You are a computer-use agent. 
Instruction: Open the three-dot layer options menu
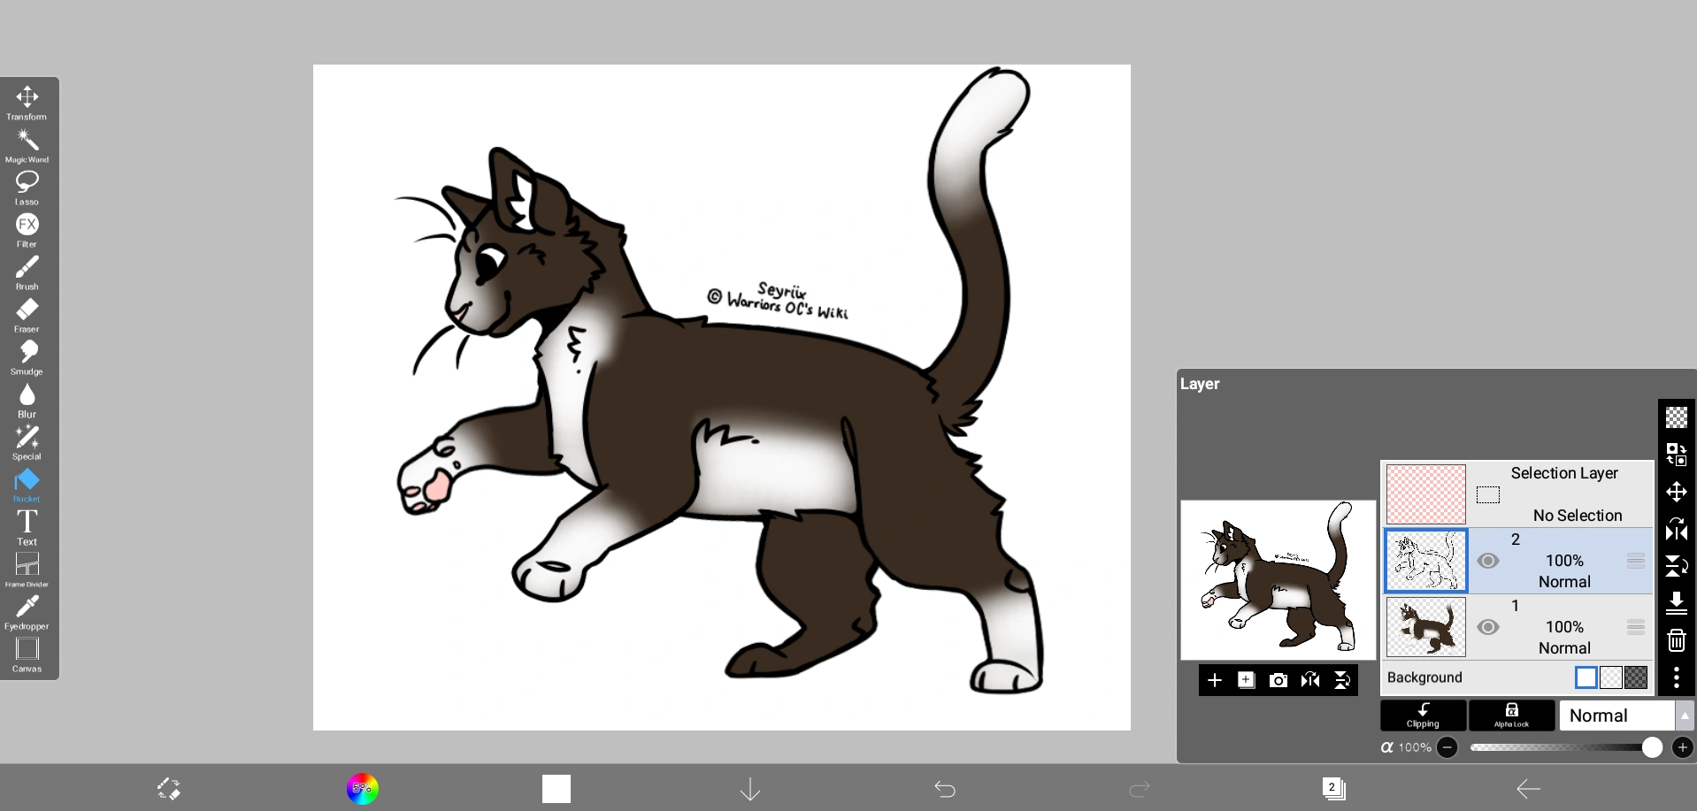(1677, 677)
